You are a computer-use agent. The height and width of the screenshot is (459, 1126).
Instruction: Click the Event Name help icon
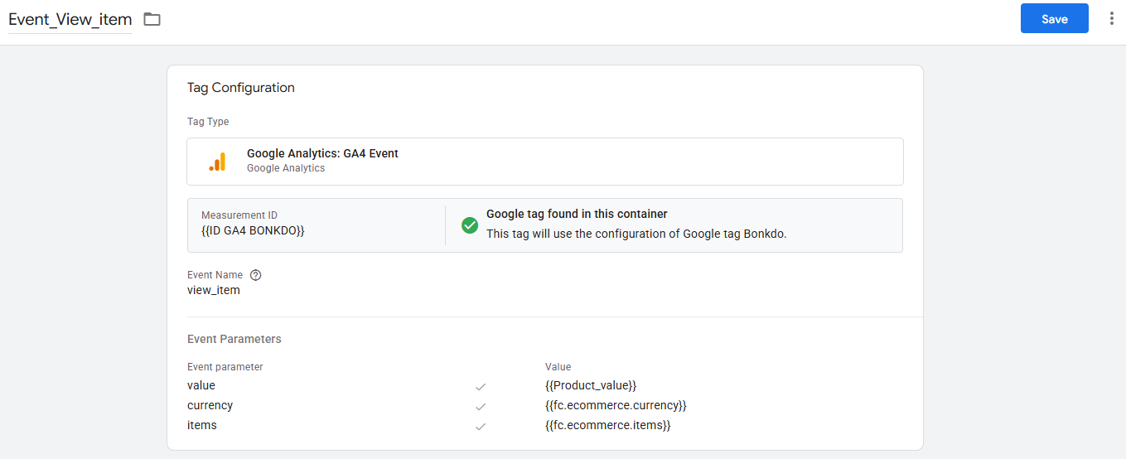[x=255, y=275]
